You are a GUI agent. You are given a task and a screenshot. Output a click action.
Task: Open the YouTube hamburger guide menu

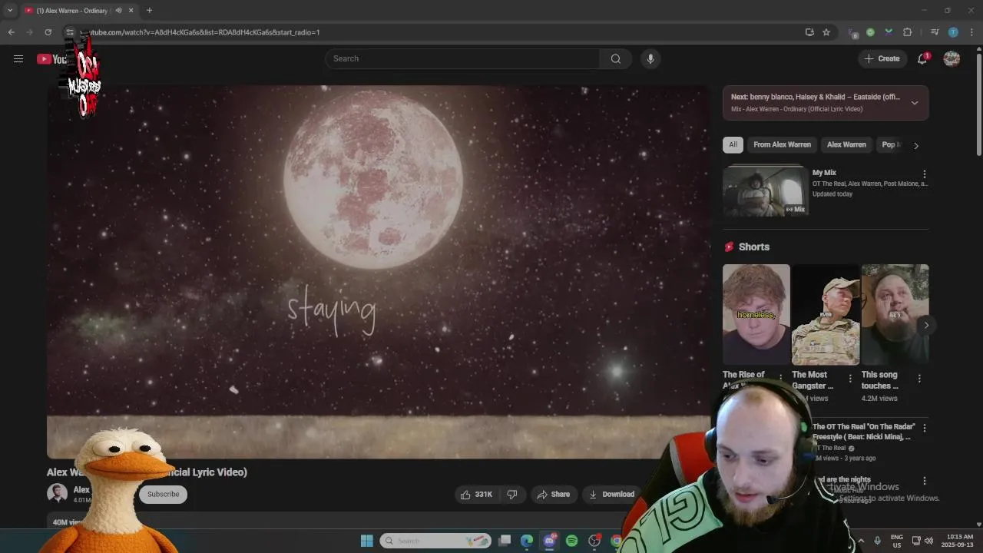coord(18,59)
